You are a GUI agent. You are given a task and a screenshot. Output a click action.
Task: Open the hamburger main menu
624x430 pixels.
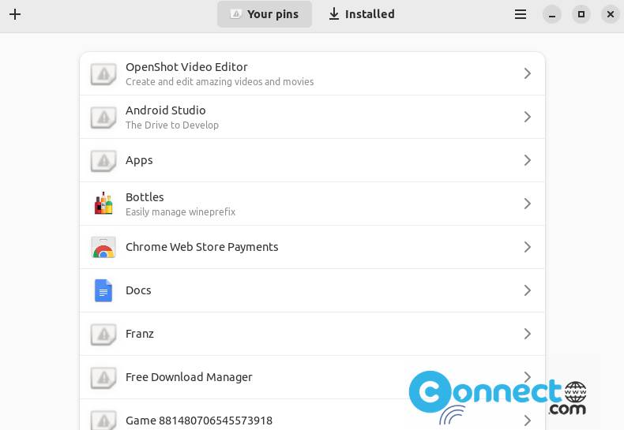click(x=521, y=14)
